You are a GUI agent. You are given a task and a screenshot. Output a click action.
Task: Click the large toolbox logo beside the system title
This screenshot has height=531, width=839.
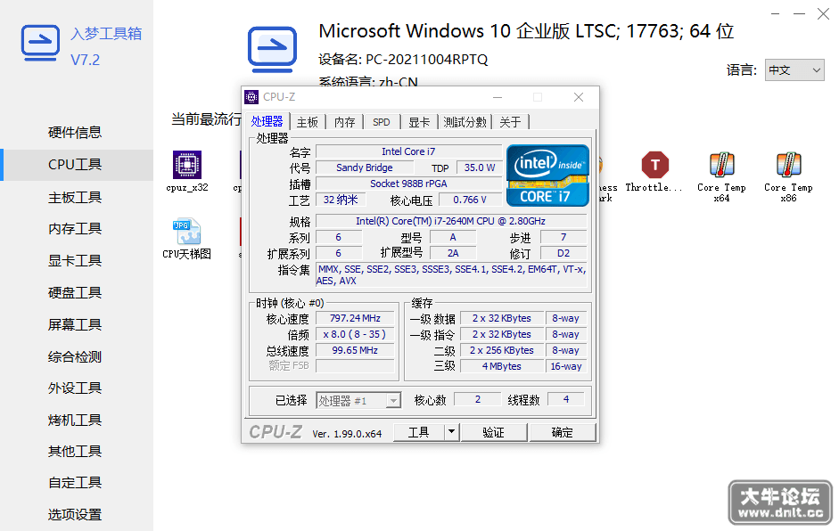272,49
